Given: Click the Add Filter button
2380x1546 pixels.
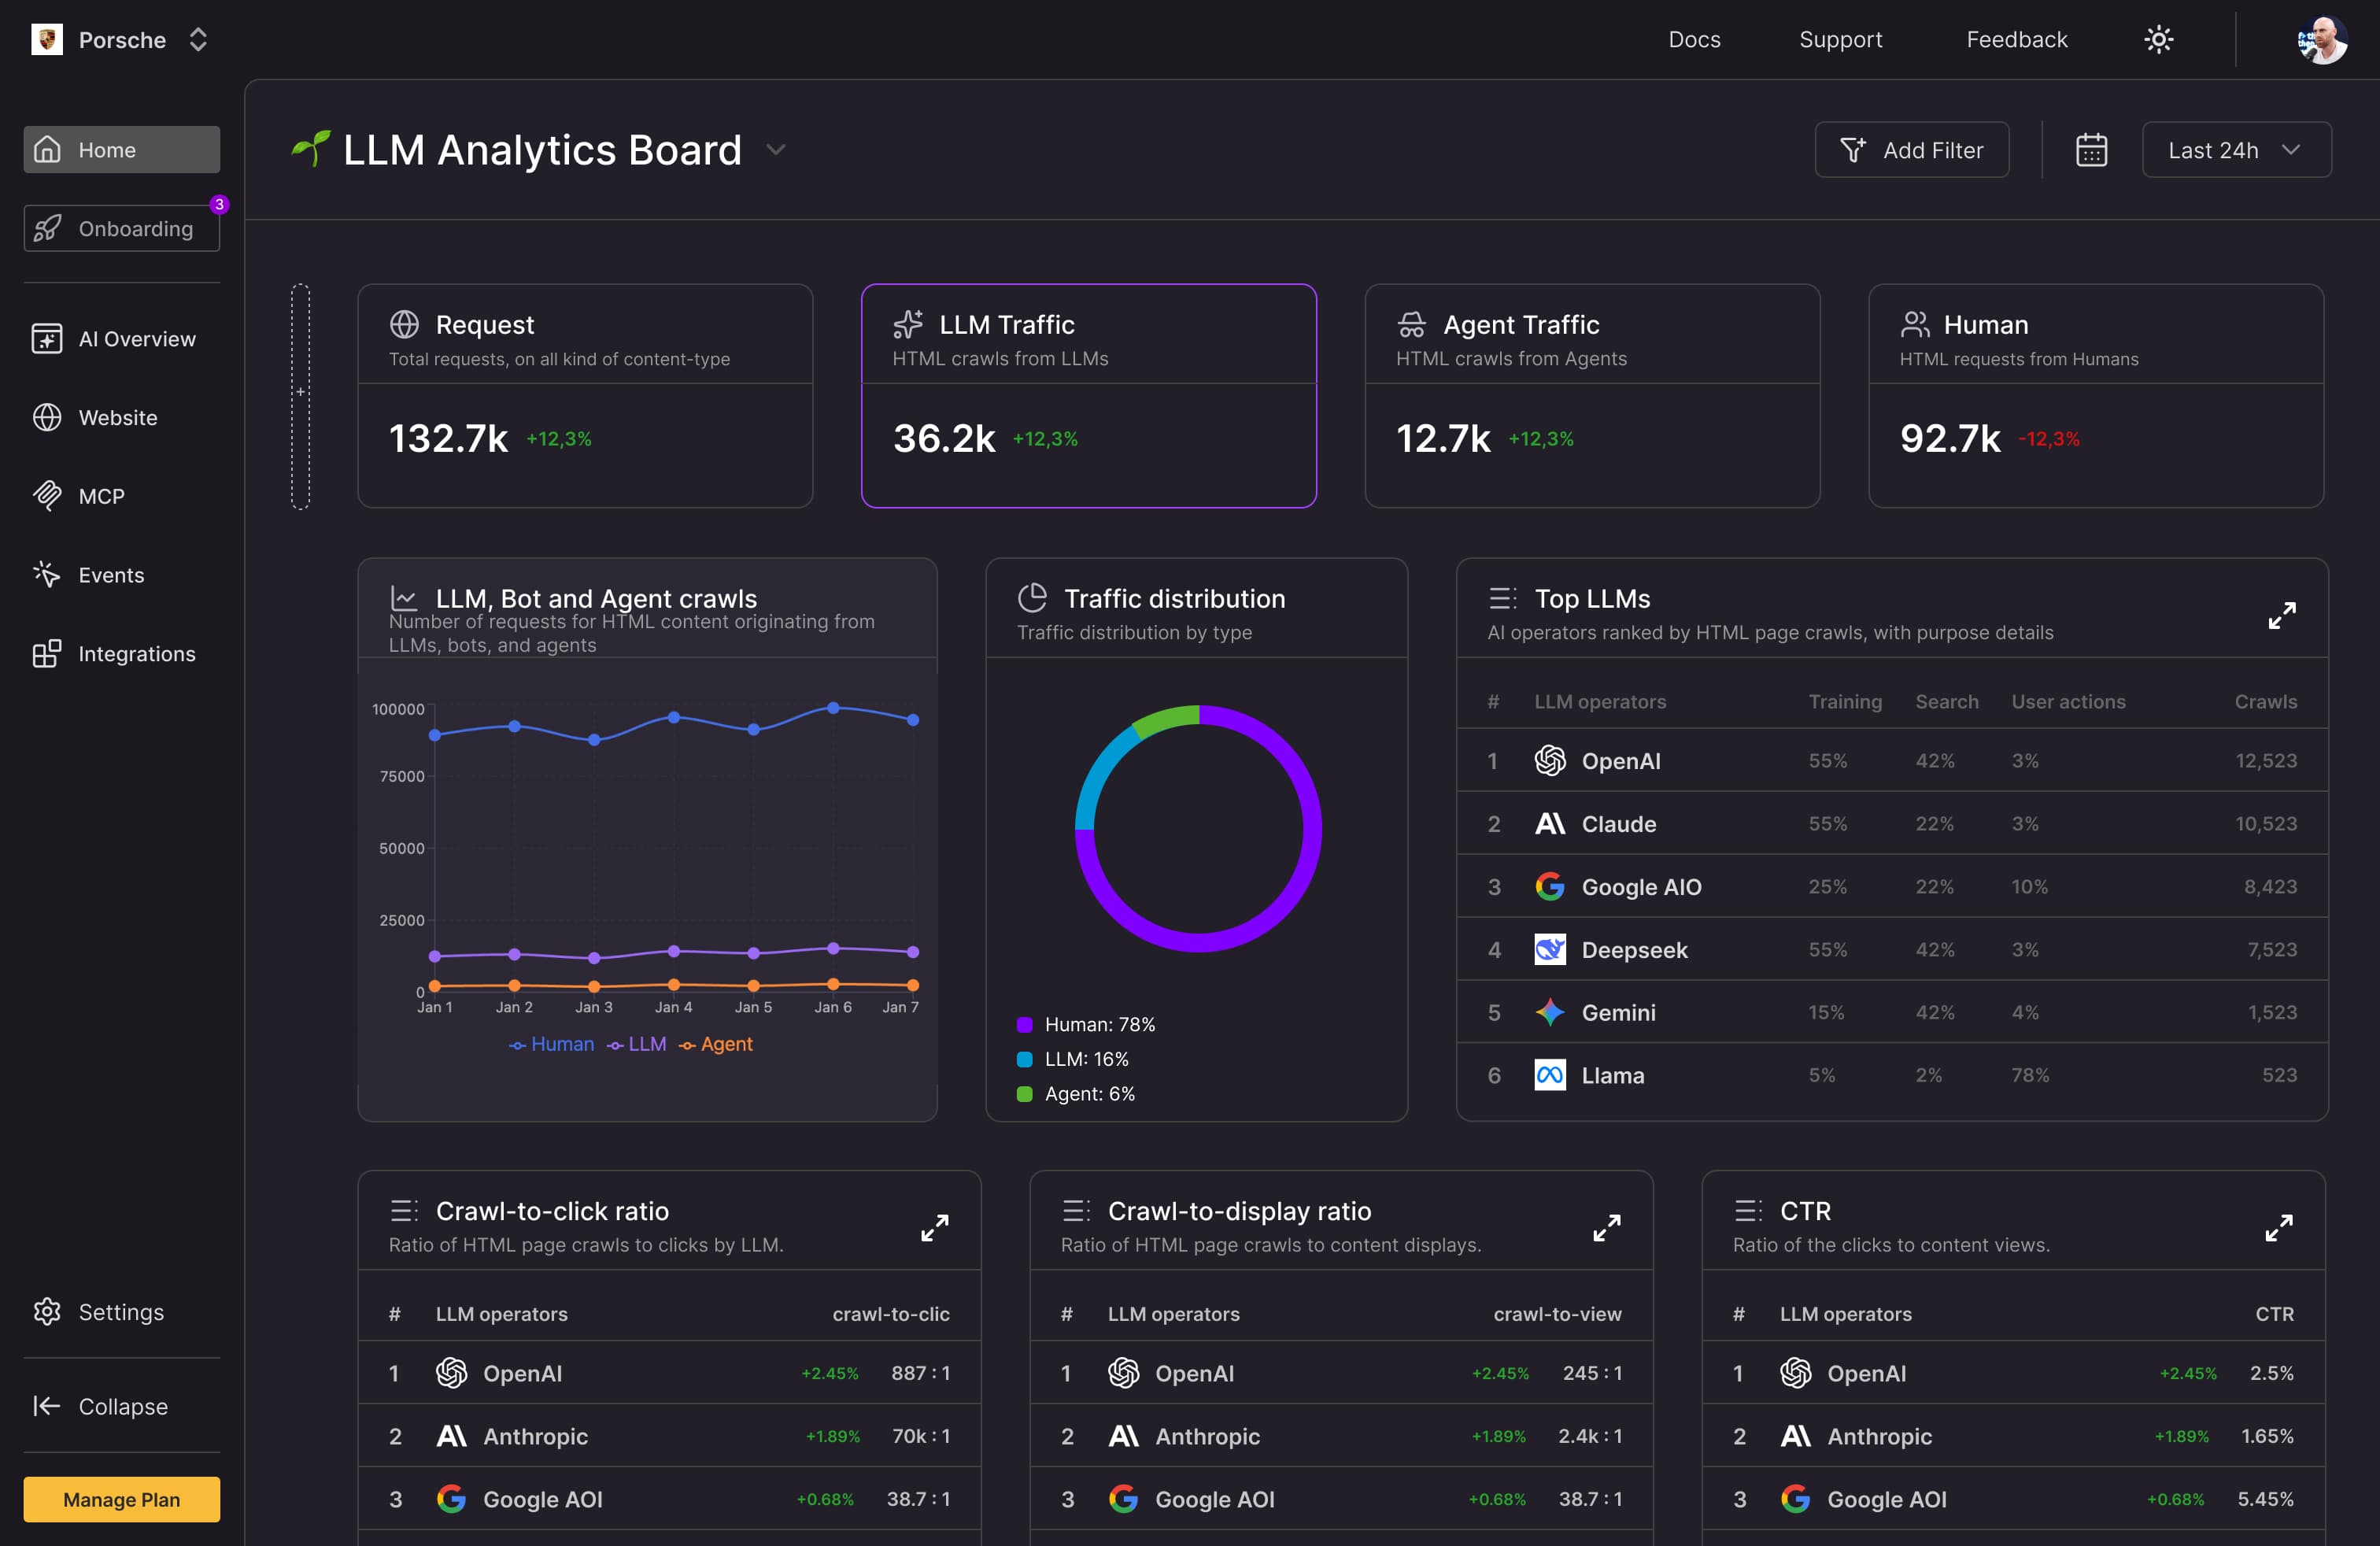Looking at the screenshot, I should pyautogui.click(x=1911, y=150).
